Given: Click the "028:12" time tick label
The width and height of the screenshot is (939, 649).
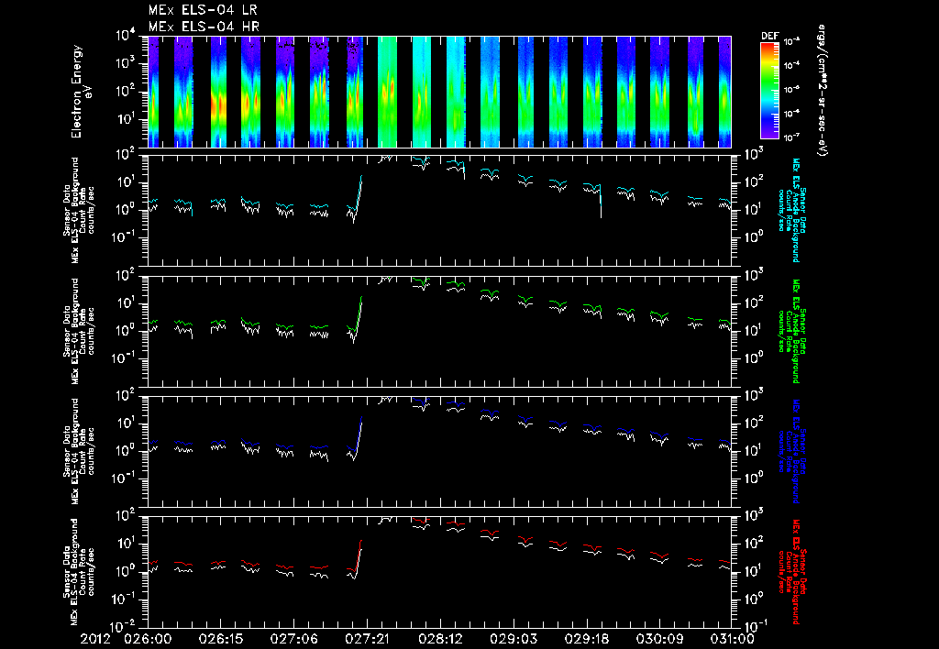Looking at the screenshot, I should 439,639.
